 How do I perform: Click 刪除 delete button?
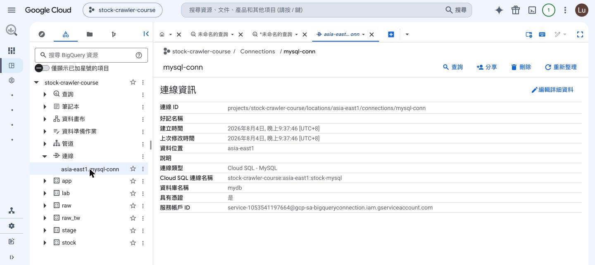pos(521,67)
